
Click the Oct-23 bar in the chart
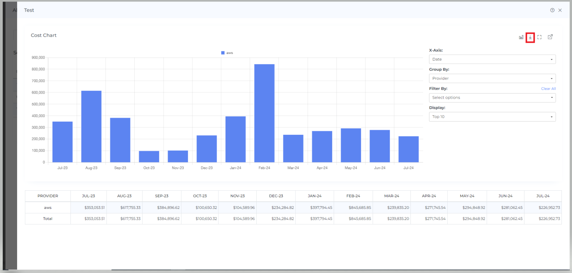(x=149, y=156)
